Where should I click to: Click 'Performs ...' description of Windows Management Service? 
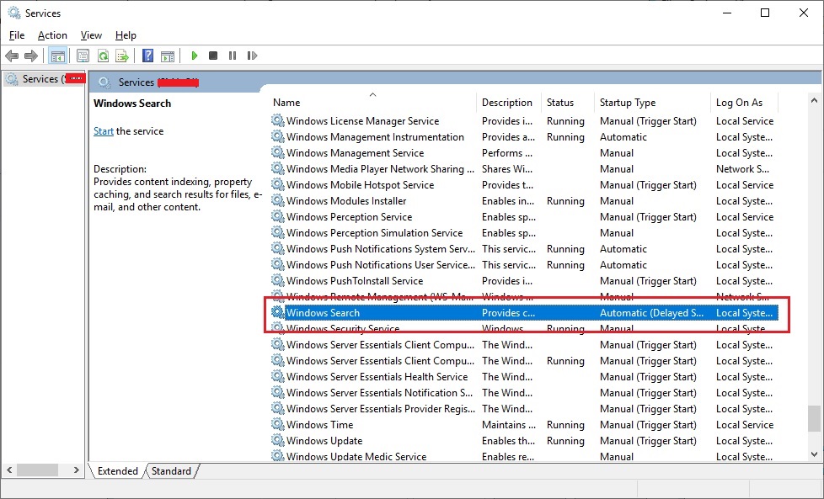pyautogui.click(x=507, y=152)
